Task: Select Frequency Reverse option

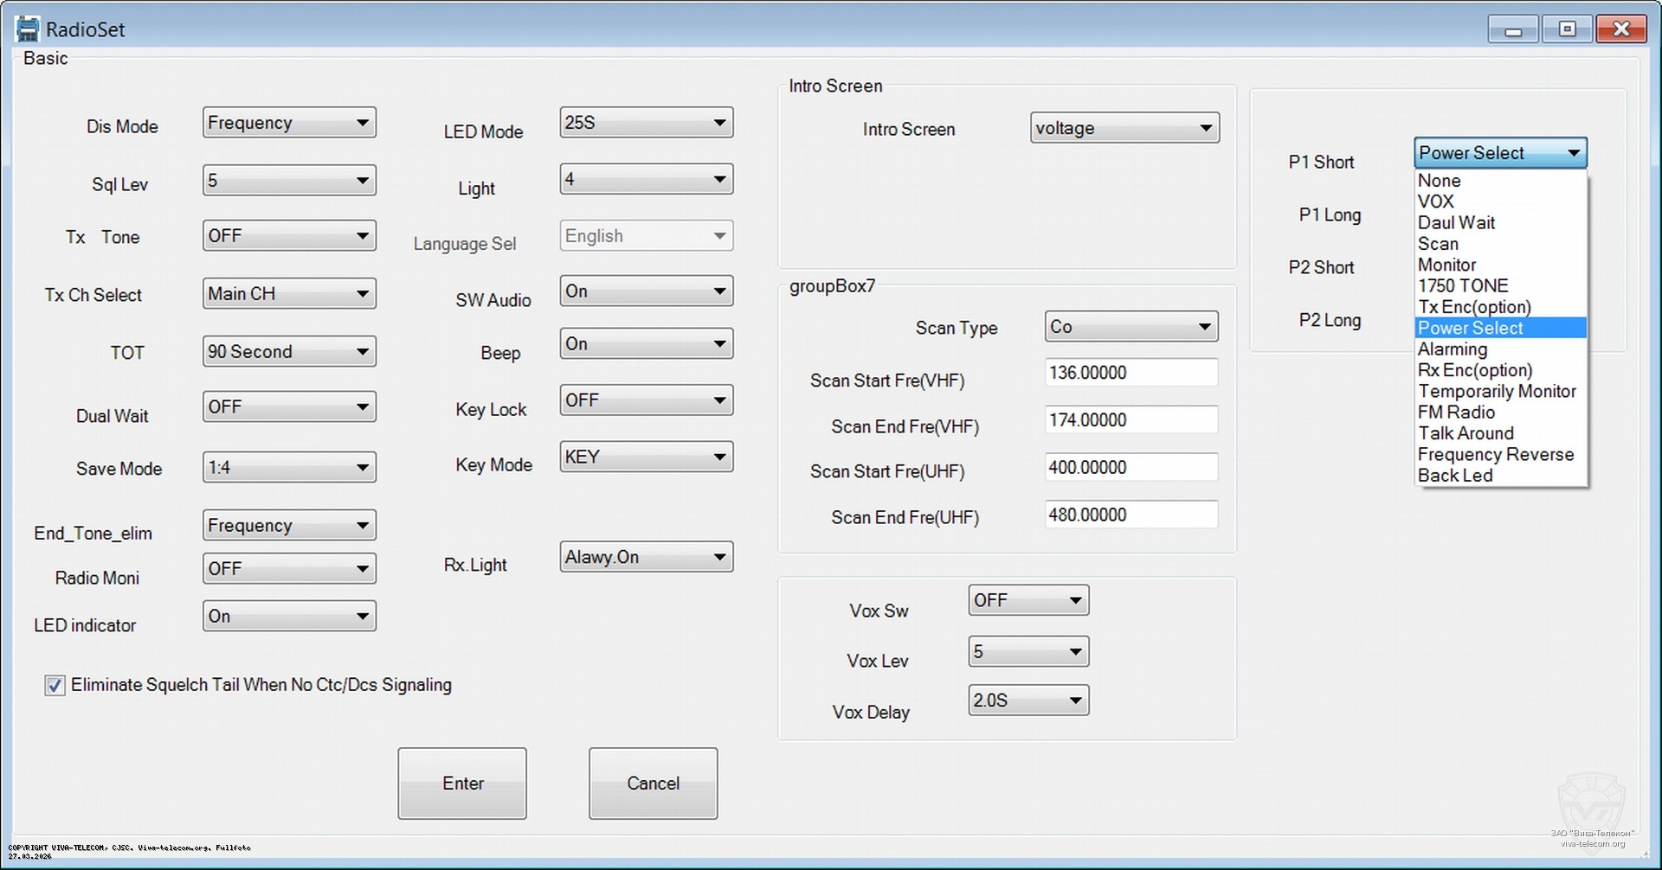Action: tap(1495, 455)
